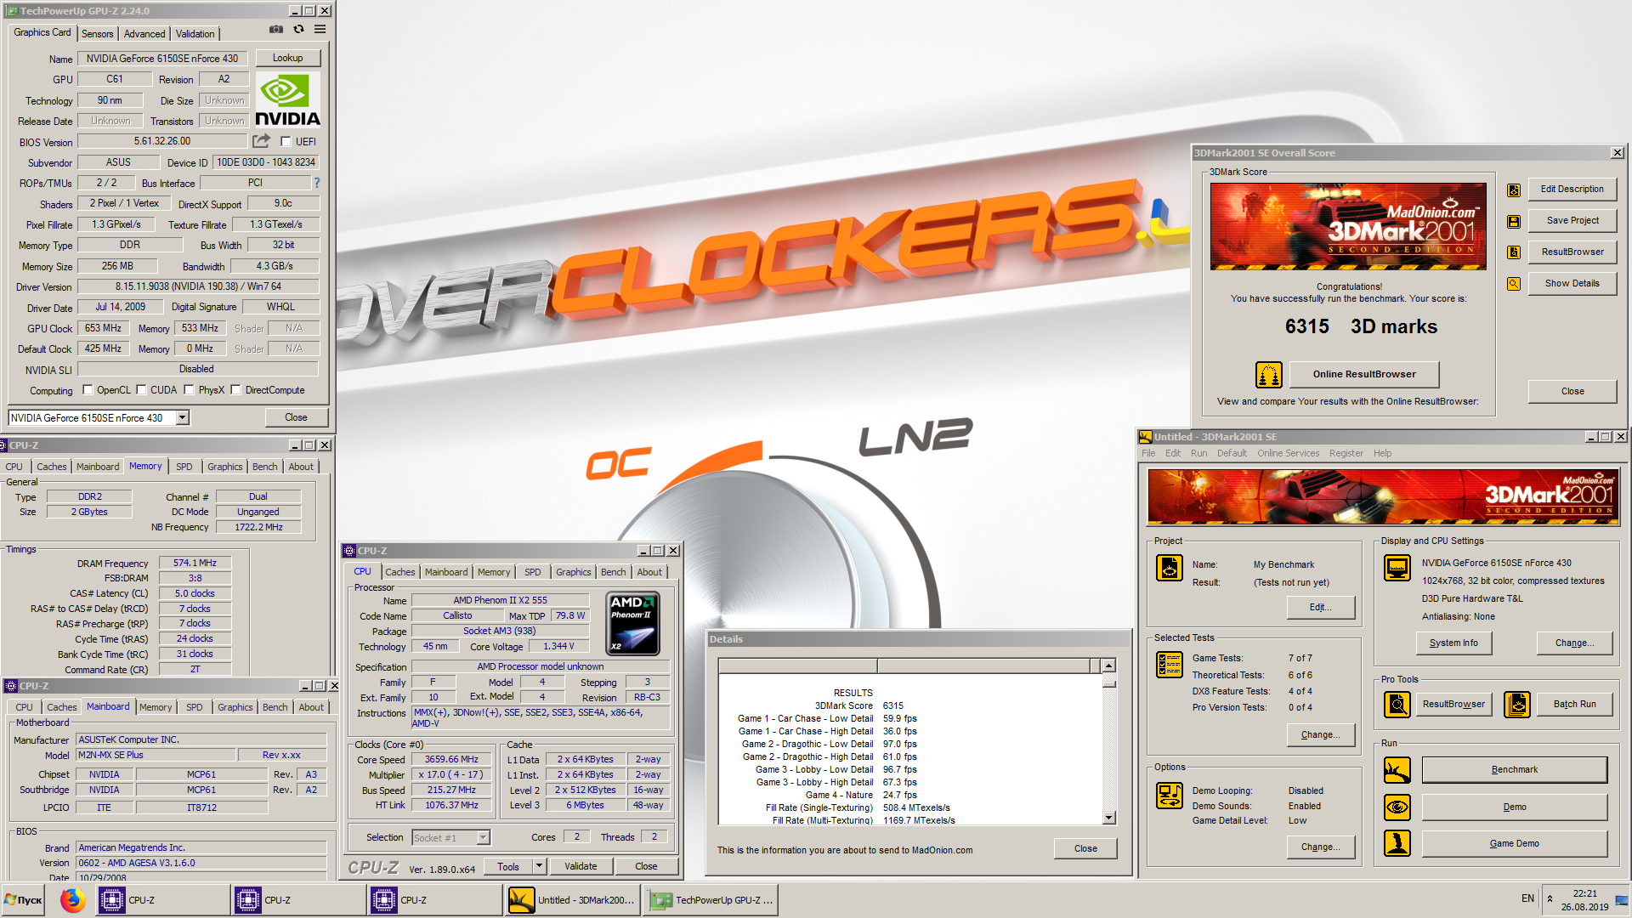Open the SPD tab in the Memory CPU-Z window
The height and width of the screenshot is (918, 1632).
(184, 467)
